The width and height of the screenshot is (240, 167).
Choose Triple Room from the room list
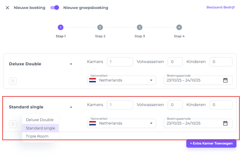[x=37, y=136]
